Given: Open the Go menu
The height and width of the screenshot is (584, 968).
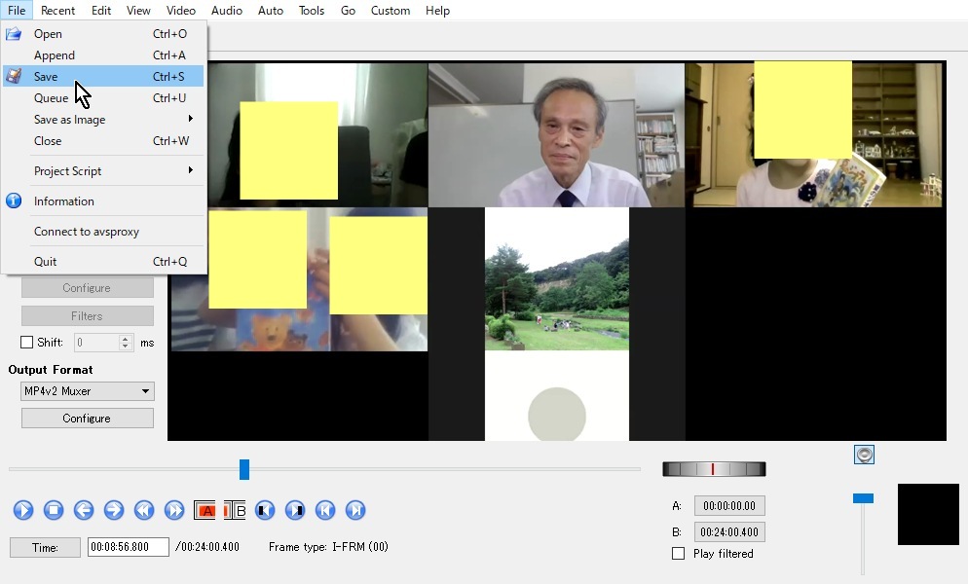Looking at the screenshot, I should tap(348, 11).
